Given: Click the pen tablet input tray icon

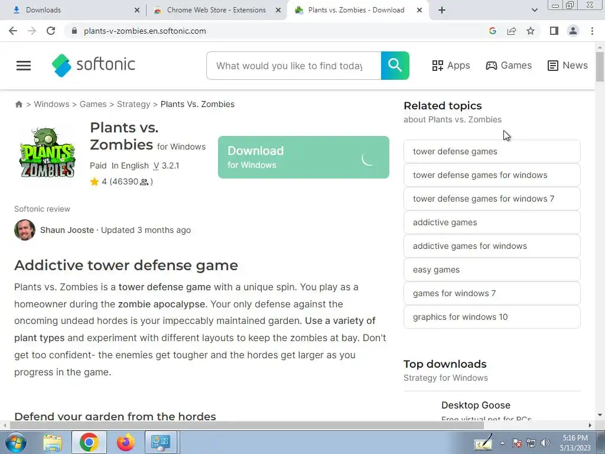Looking at the screenshot, I should (483, 442).
